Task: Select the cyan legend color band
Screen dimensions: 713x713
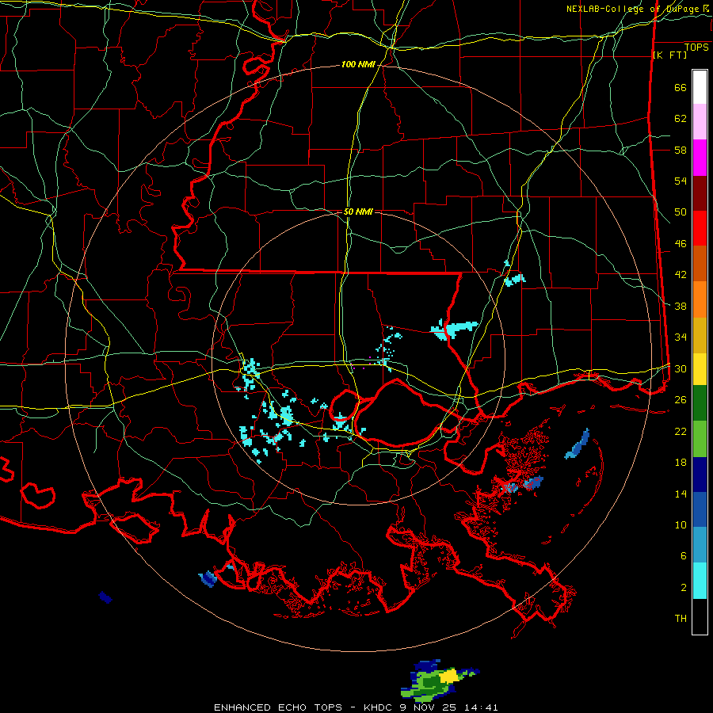Action: 700,581
